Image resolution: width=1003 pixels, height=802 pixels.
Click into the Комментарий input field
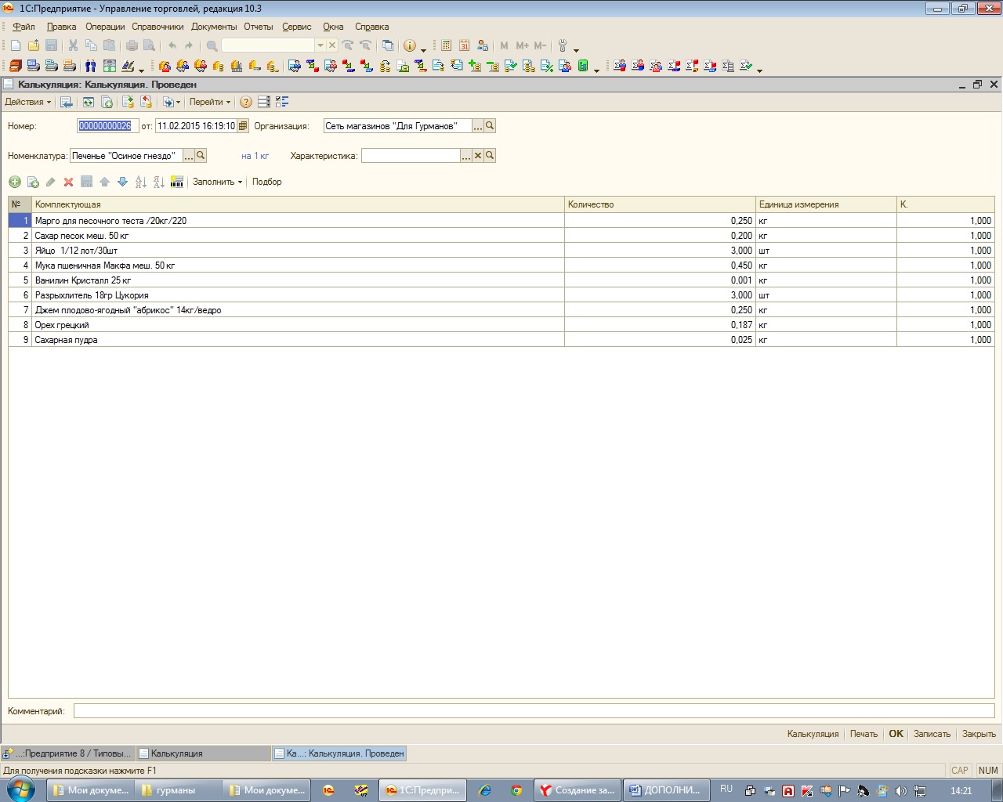(x=533, y=711)
